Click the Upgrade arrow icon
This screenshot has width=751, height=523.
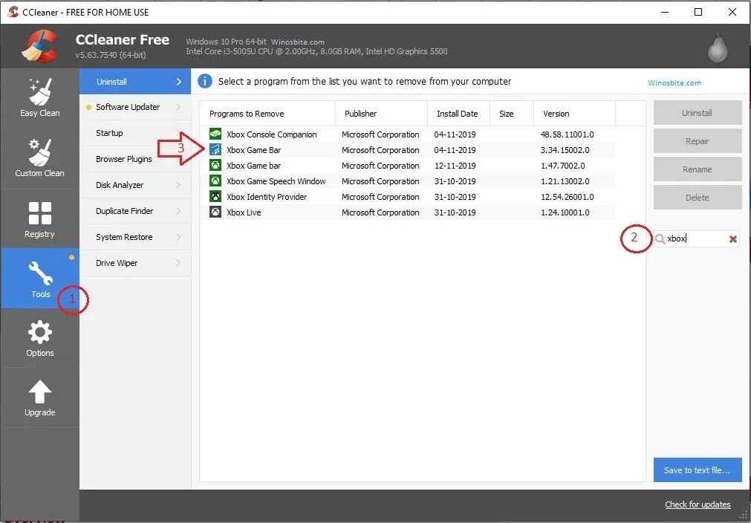(x=40, y=392)
